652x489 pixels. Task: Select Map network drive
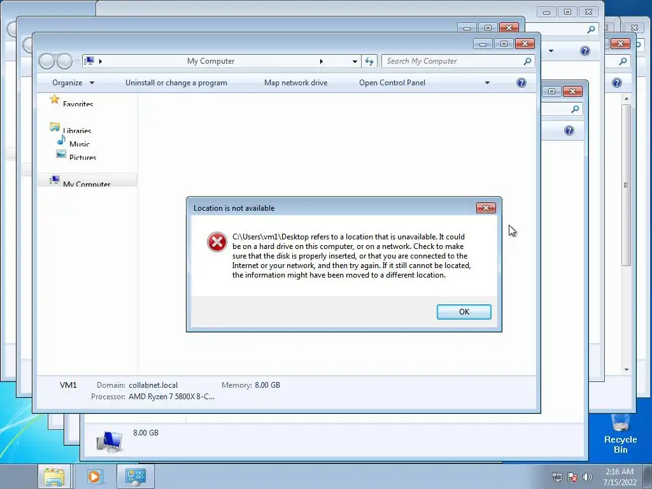point(295,83)
